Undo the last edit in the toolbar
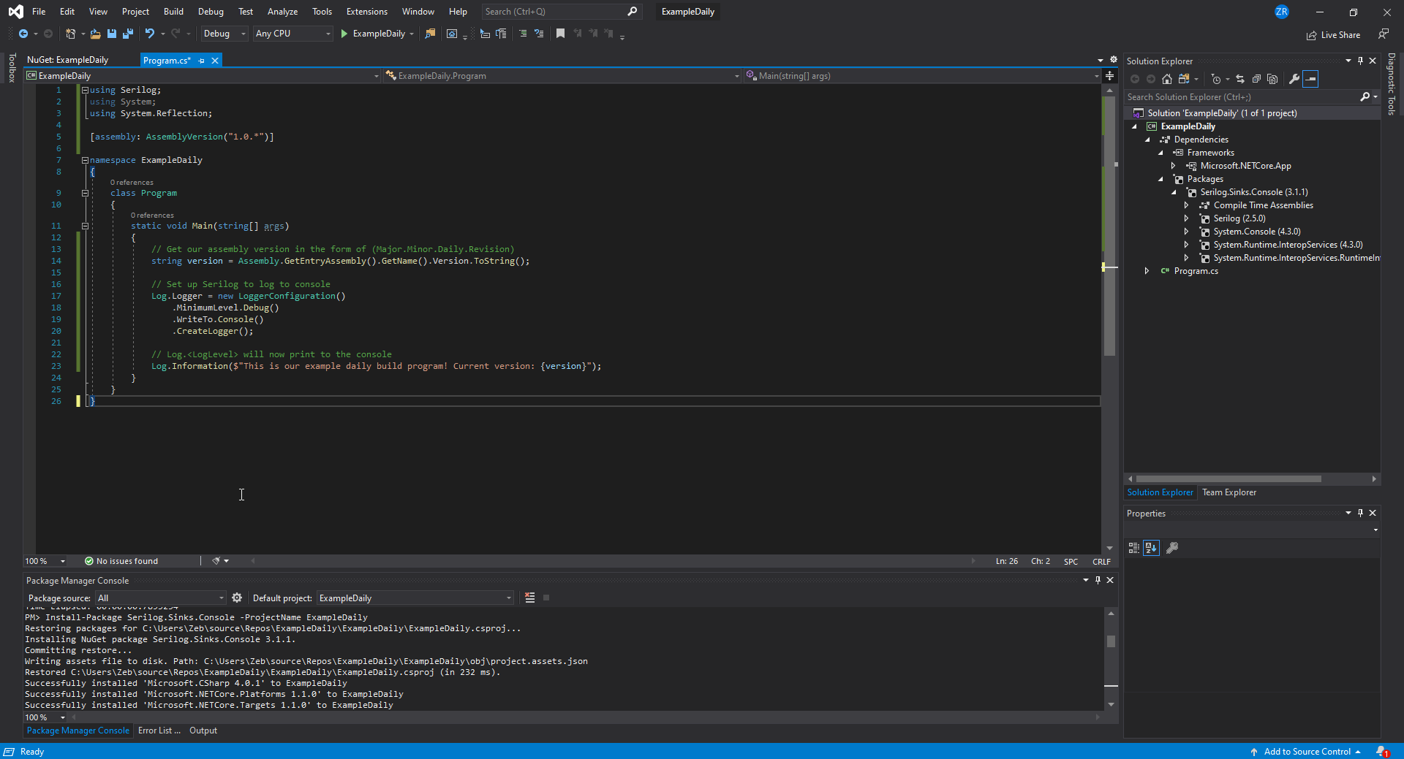The width and height of the screenshot is (1404, 759). point(150,34)
